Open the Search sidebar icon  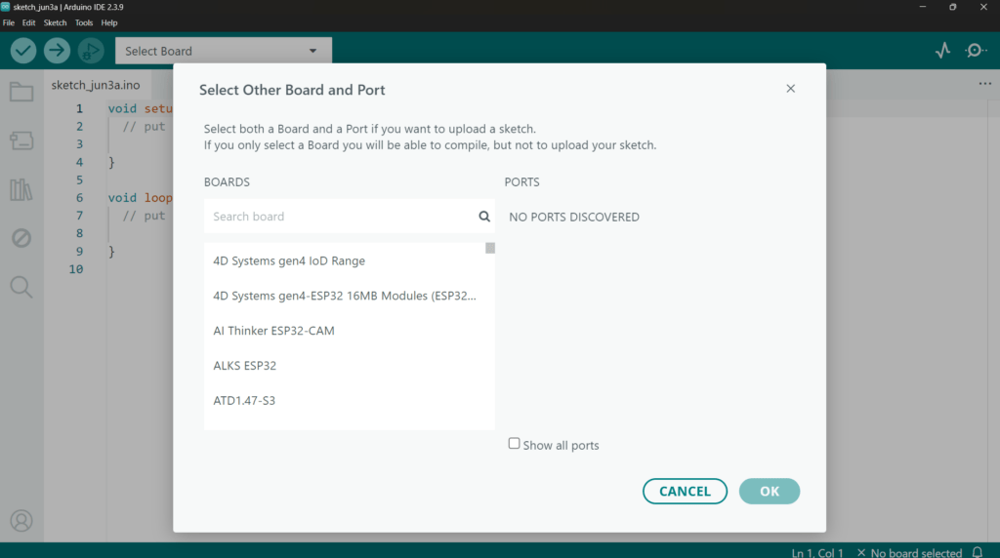[21, 287]
